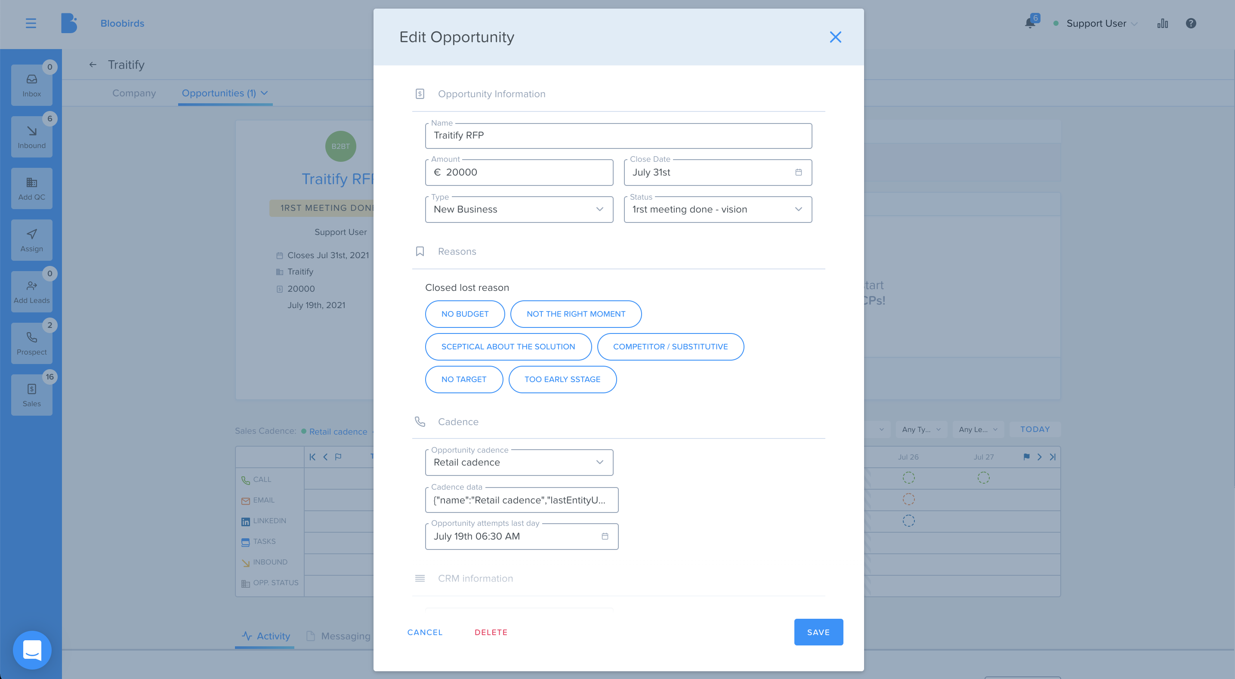This screenshot has height=679, width=1235.
Task: Click the Bloobirds logo icon
Action: [69, 23]
